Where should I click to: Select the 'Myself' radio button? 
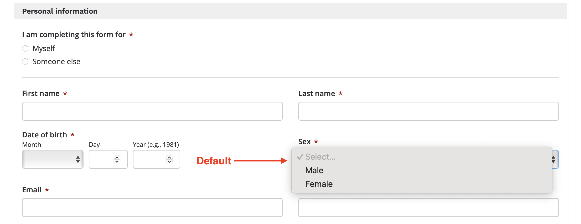tap(25, 48)
